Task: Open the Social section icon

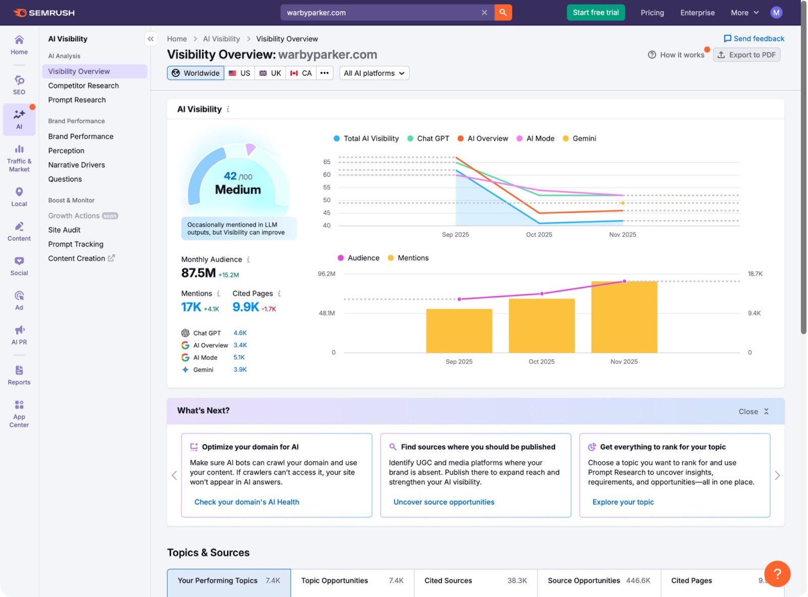Action: click(x=19, y=265)
